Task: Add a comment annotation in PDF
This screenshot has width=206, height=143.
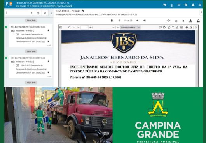Action: click(160, 28)
